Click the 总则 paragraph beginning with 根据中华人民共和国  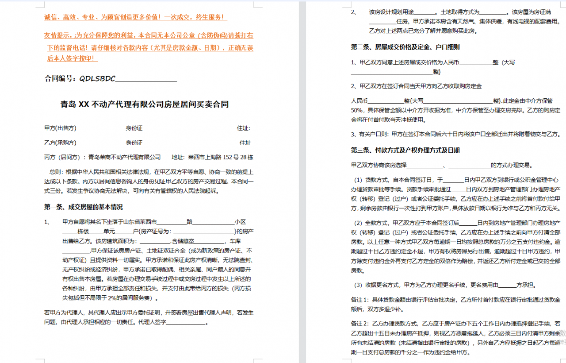[149, 181]
